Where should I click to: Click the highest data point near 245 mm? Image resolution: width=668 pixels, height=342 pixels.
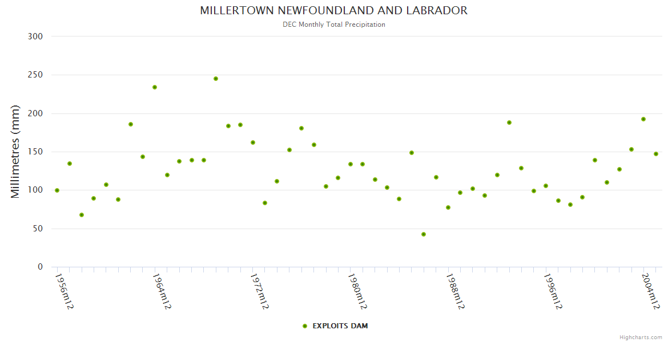point(216,79)
